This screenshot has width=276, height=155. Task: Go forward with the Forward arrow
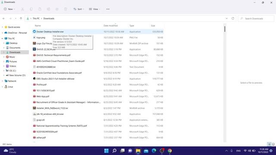pyautogui.click(x=10, y=19)
